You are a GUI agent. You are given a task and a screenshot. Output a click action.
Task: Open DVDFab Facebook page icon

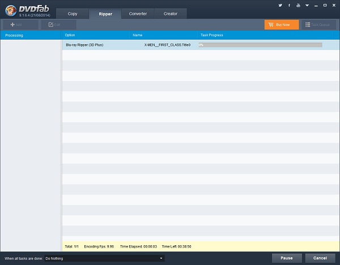(289, 6)
